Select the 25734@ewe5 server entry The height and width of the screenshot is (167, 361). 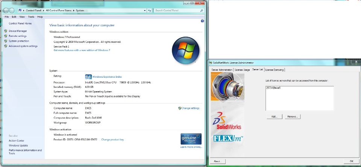273,88
